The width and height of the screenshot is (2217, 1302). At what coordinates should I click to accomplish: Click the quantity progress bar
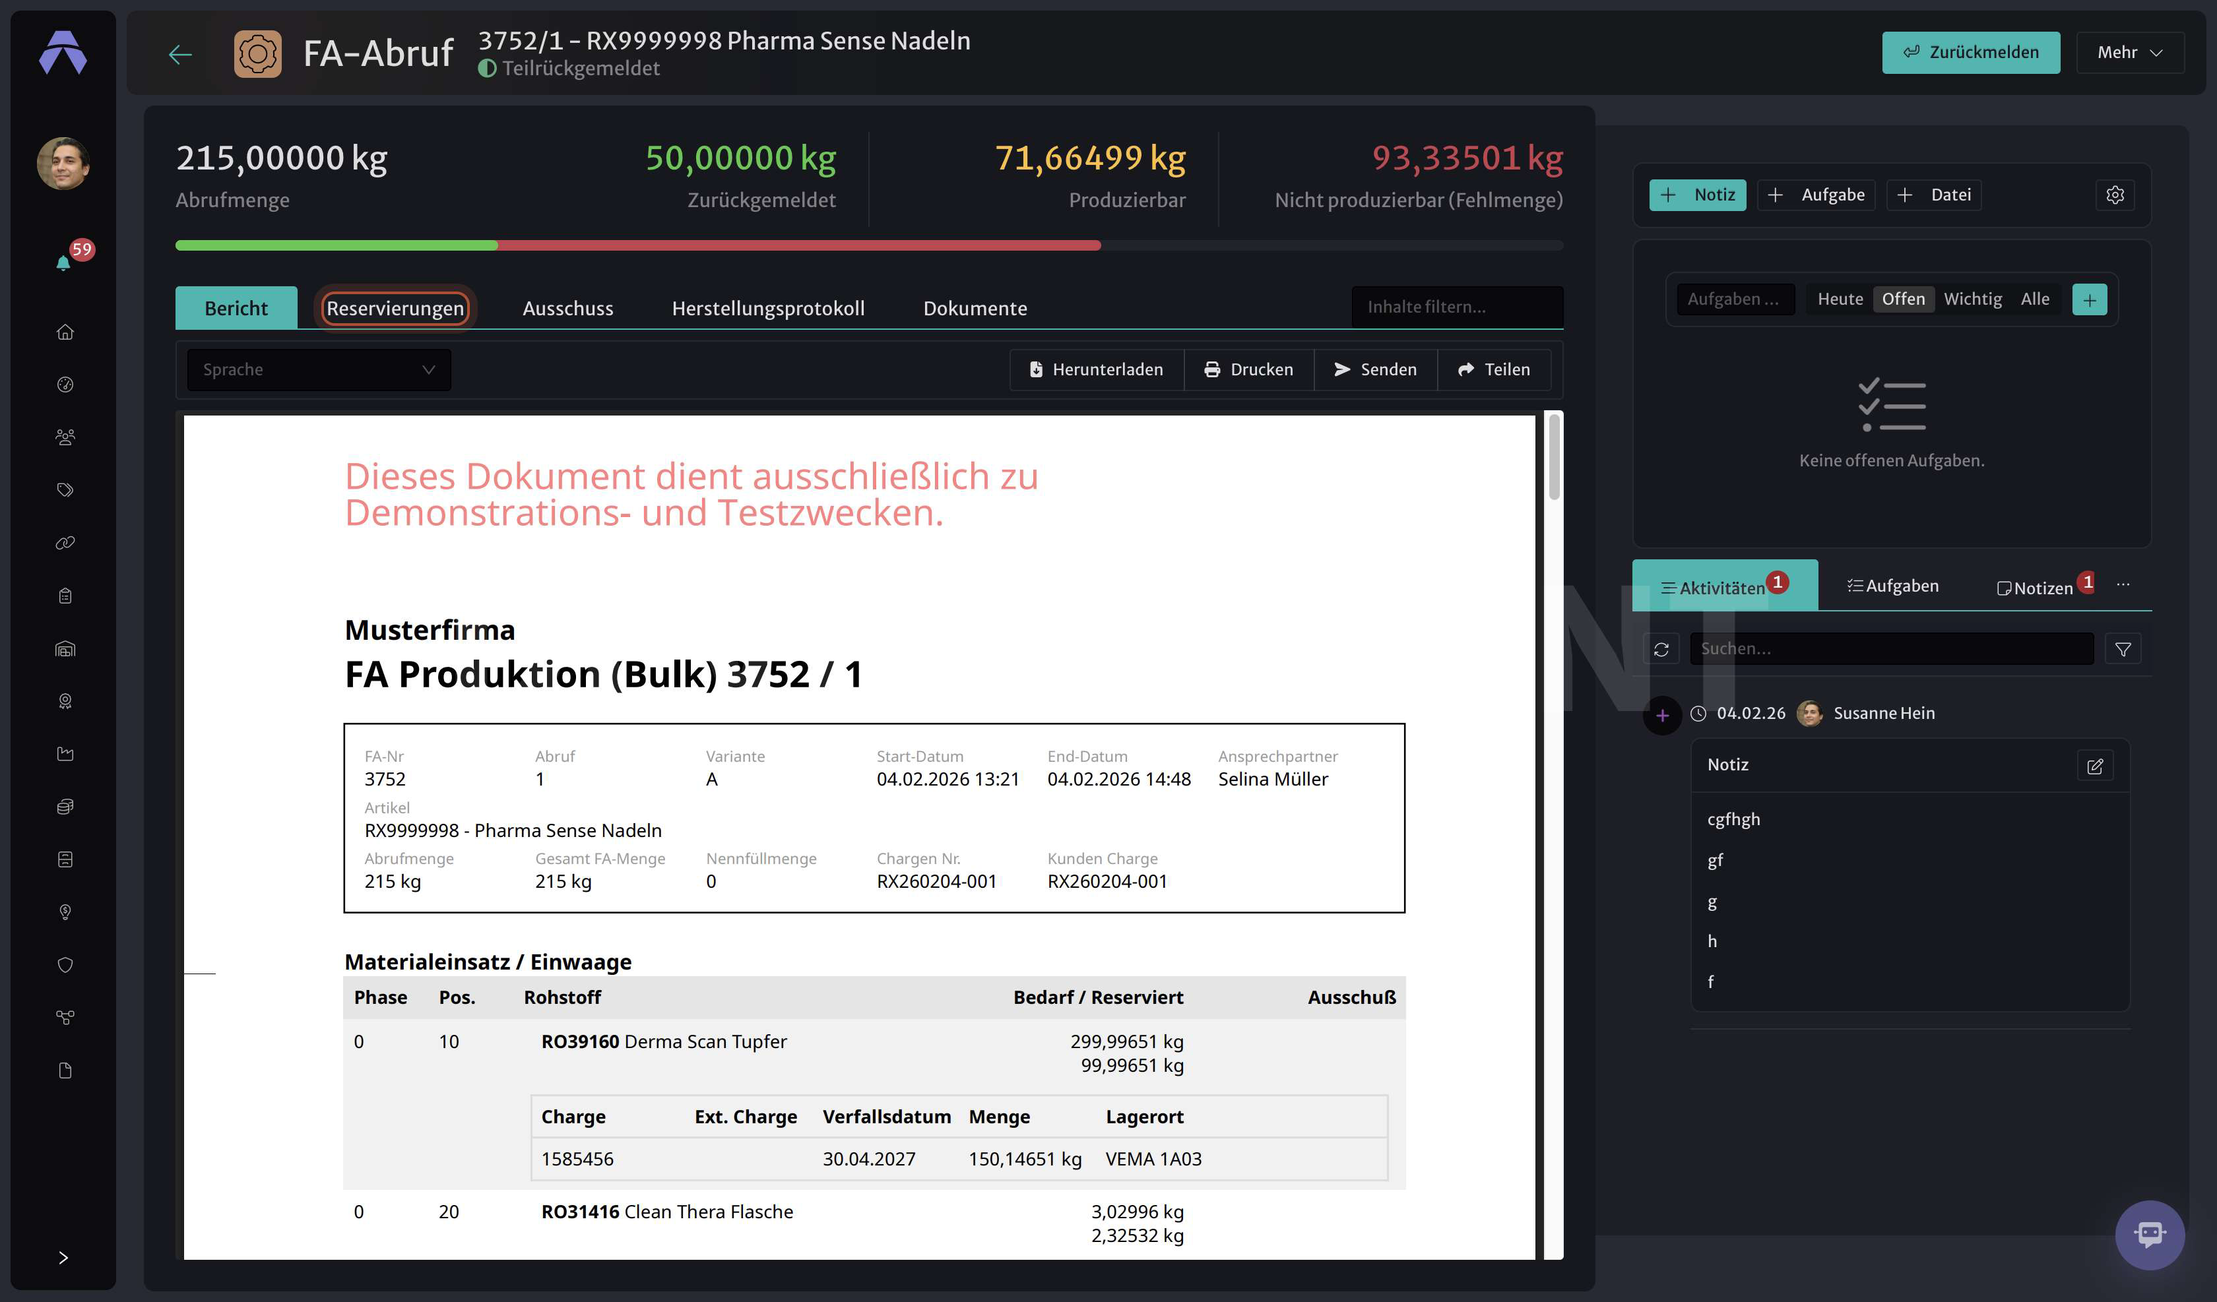click(869, 245)
